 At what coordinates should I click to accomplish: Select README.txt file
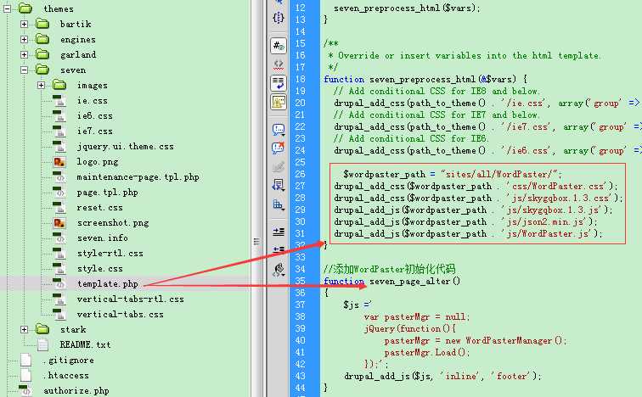(85, 344)
